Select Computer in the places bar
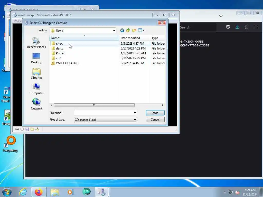Image resolution: width=263 pixels, height=197 pixels. click(36, 89)
